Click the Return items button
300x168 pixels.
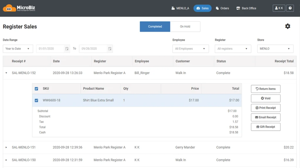click(x=265, y=89)
